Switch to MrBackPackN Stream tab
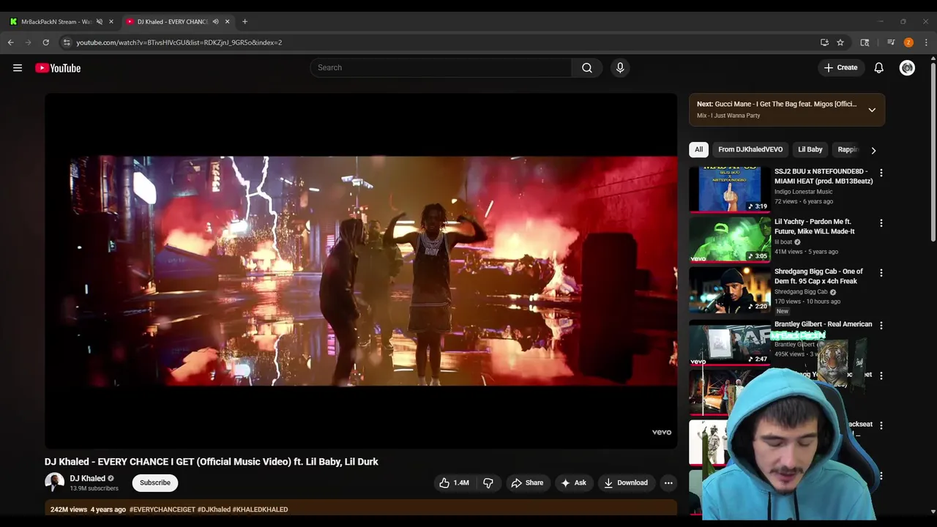This screenshot has height=527, width=937. click(x=61, y=21)
